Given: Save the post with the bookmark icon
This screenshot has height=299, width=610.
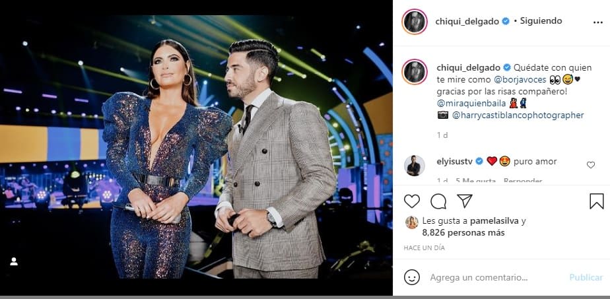Looking at the screenshot, I should click(596, 201).
